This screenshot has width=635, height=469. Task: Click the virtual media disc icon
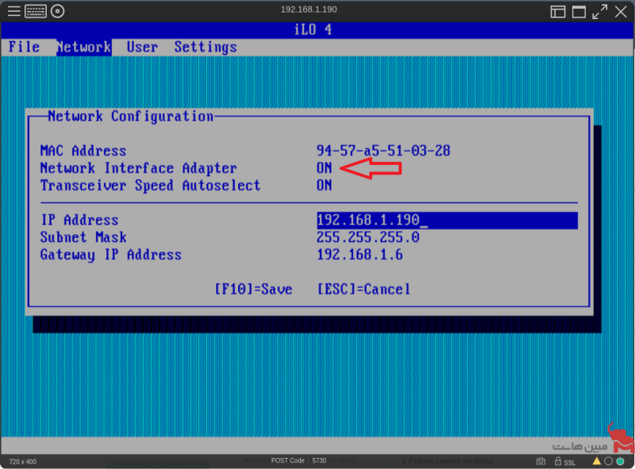point(57,11)
